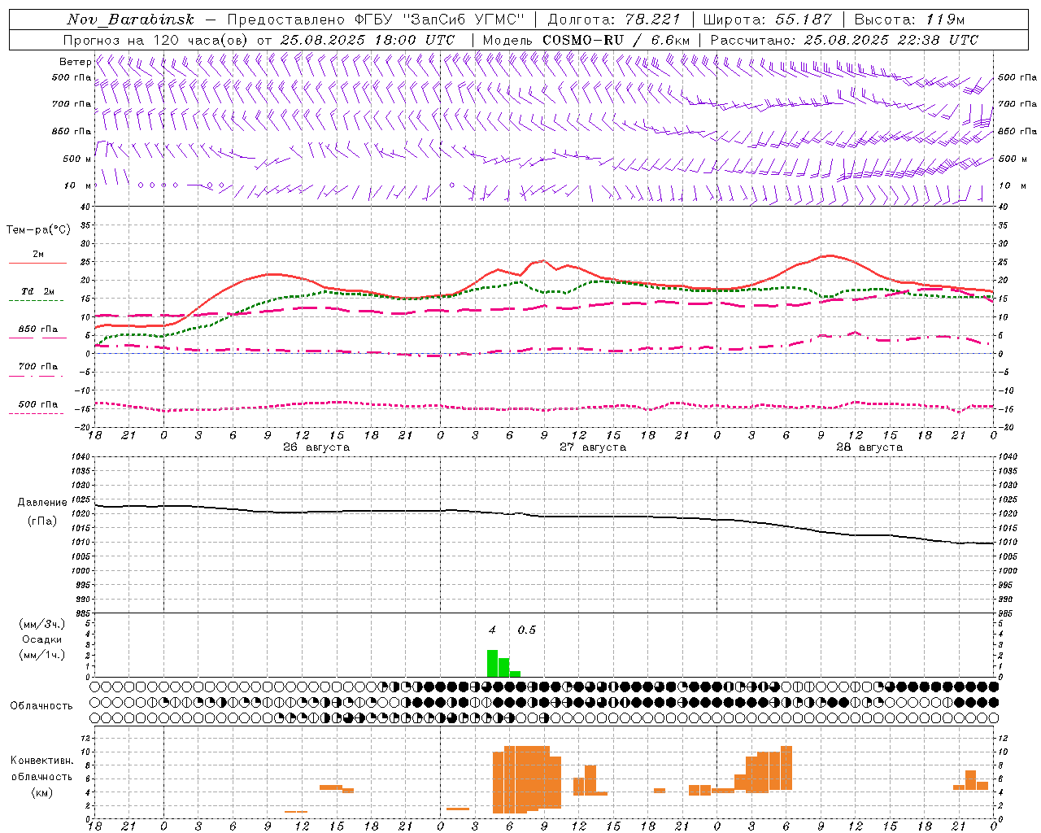Click the Высота: 119м value
This screenshot has height=833, width=1041.
[x=909, y=20]
